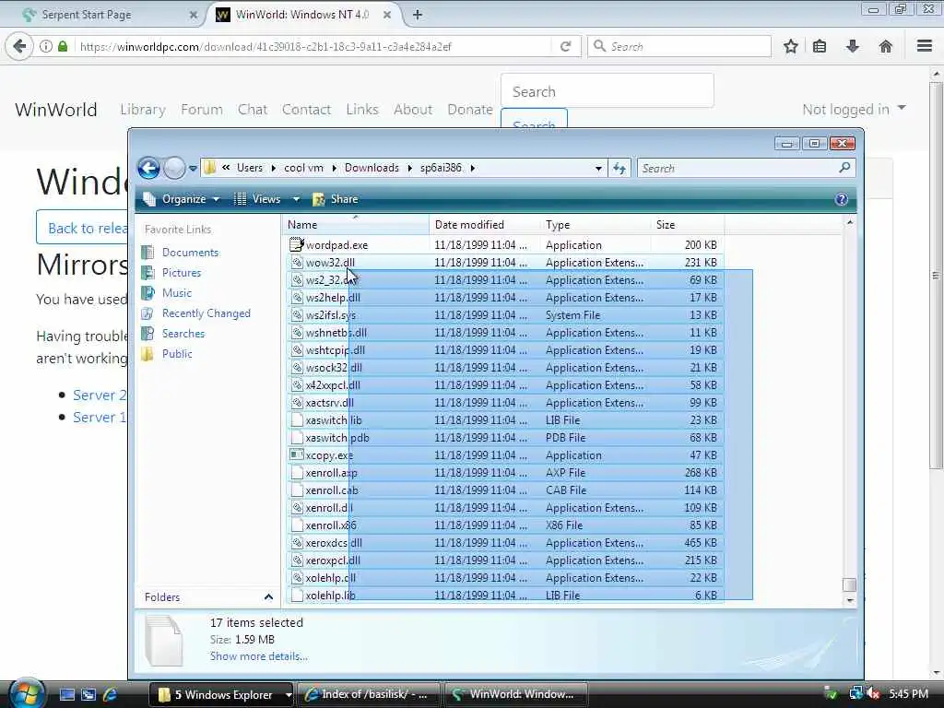This screenshot has width=944, height=708.
Task: Click the Explorer forward navigation button
Action: click(174, 169)
